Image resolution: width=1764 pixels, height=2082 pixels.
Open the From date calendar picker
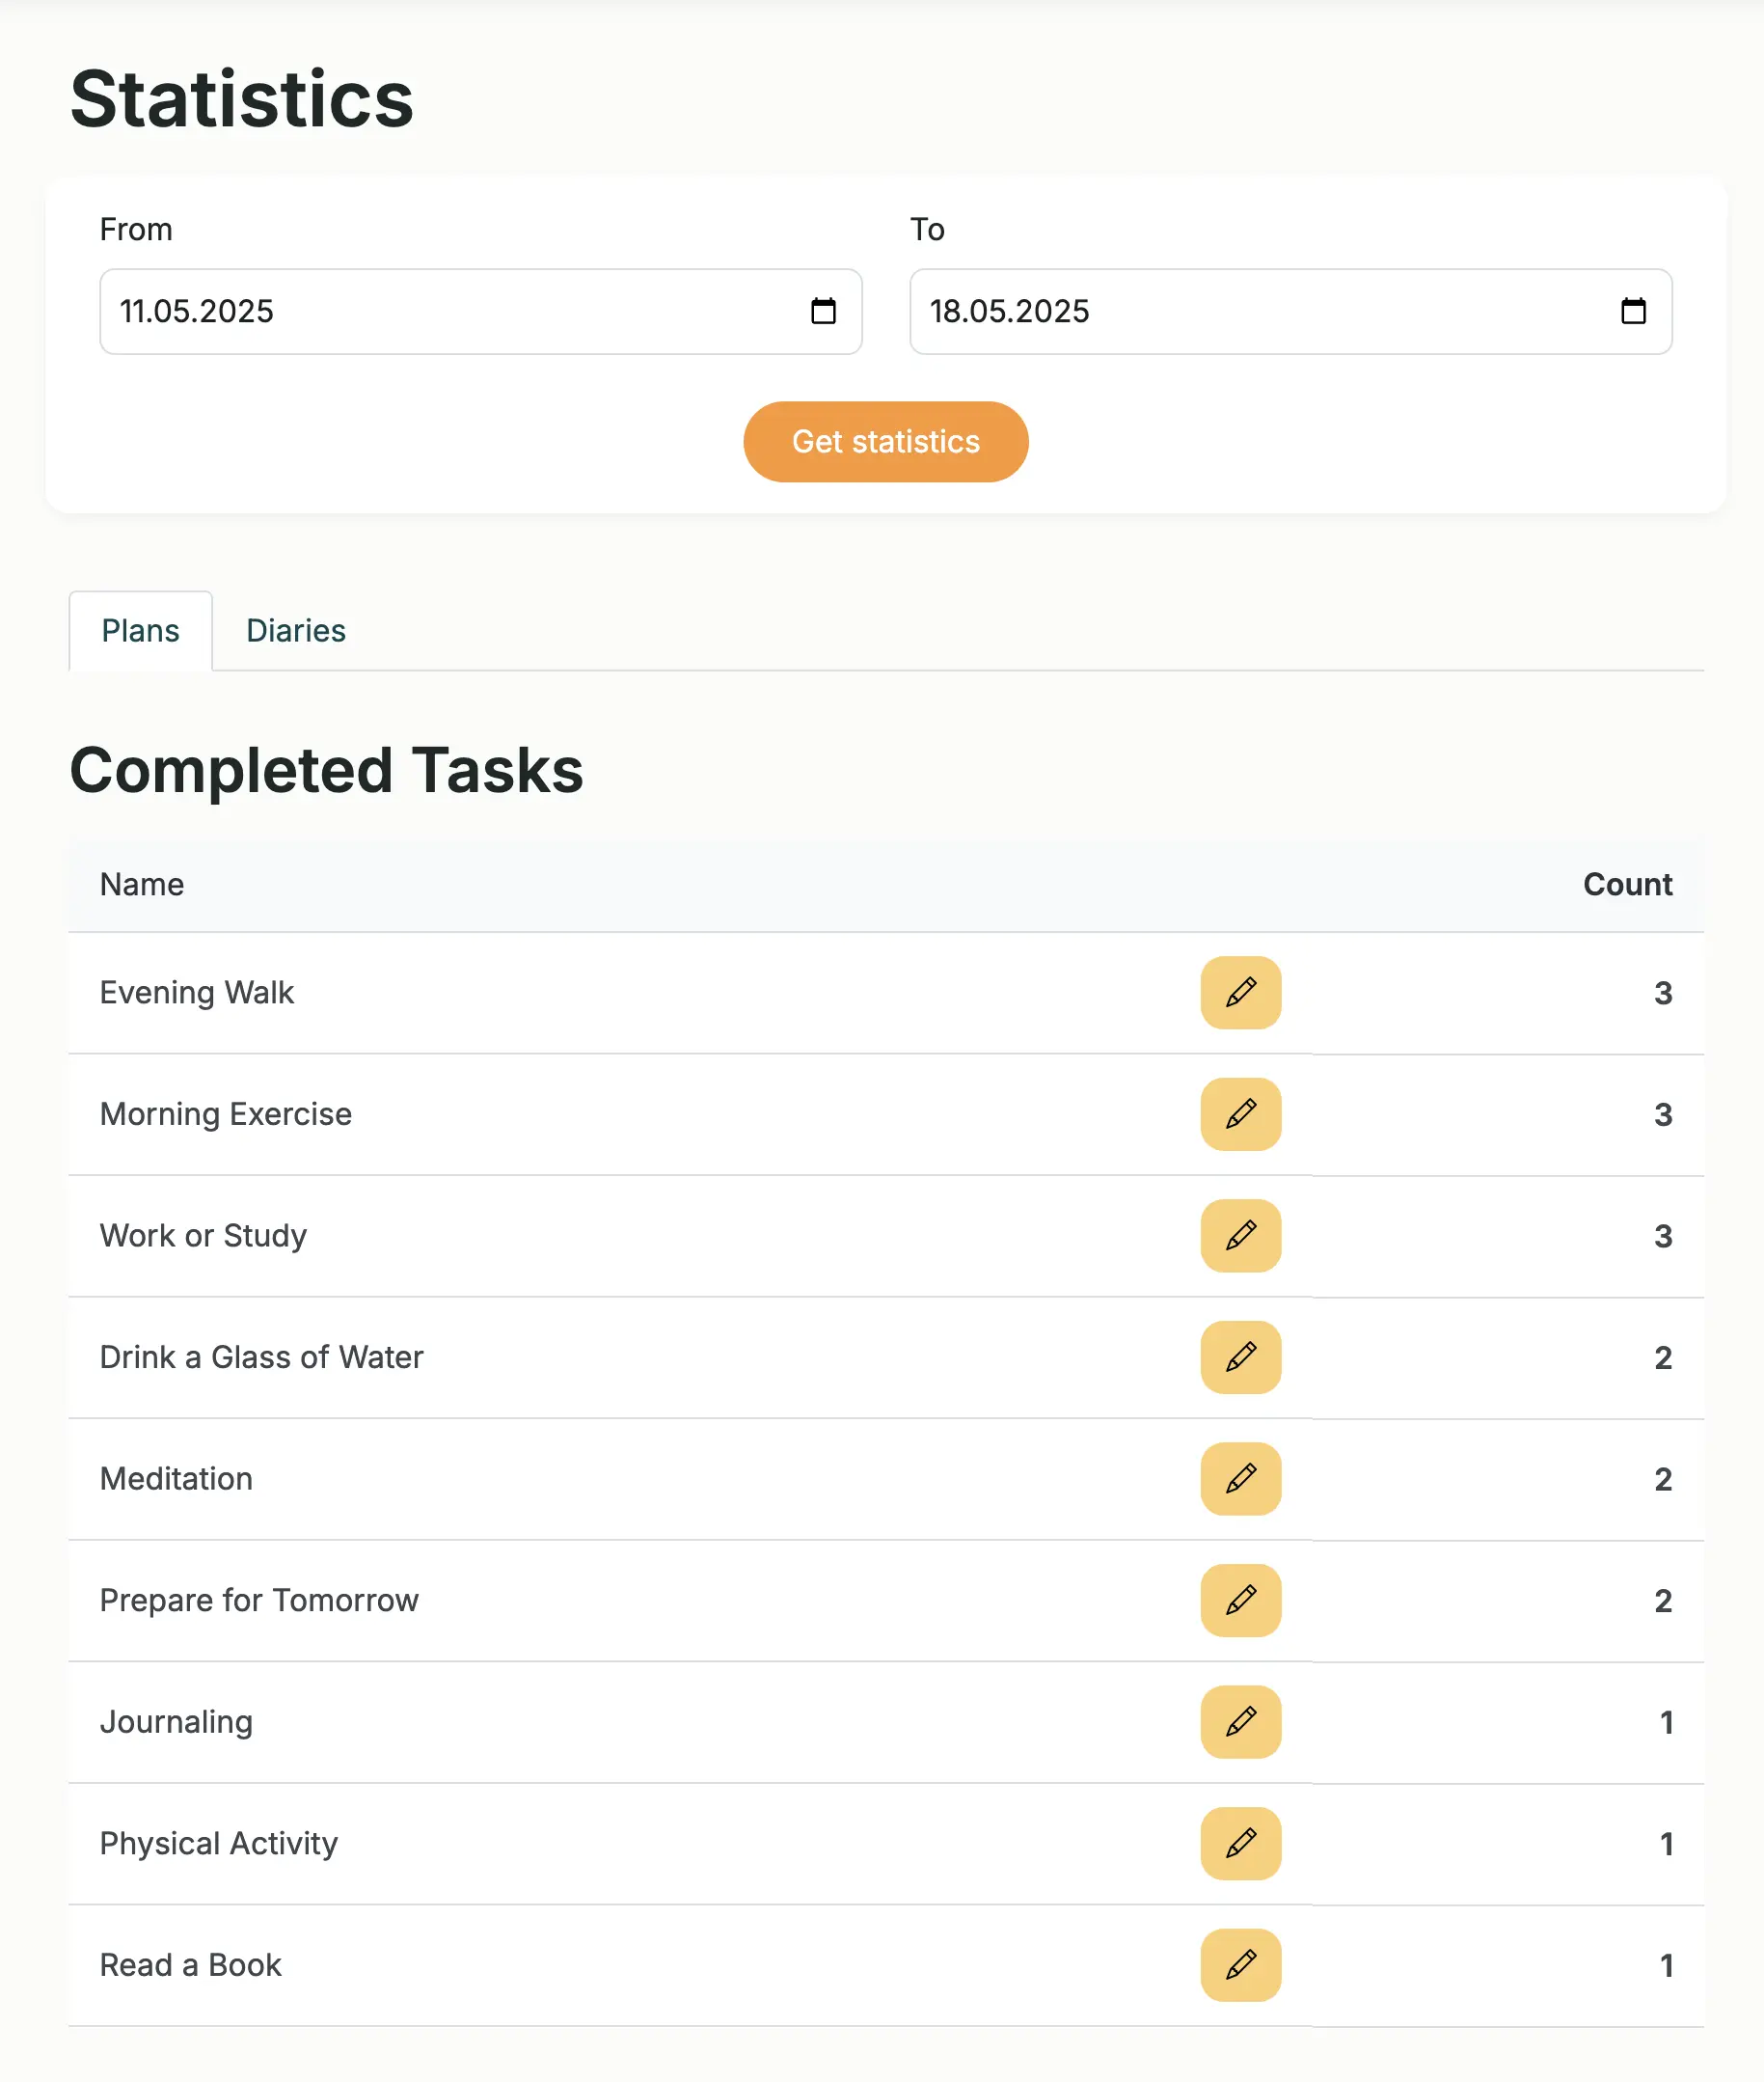pos(823,312)
